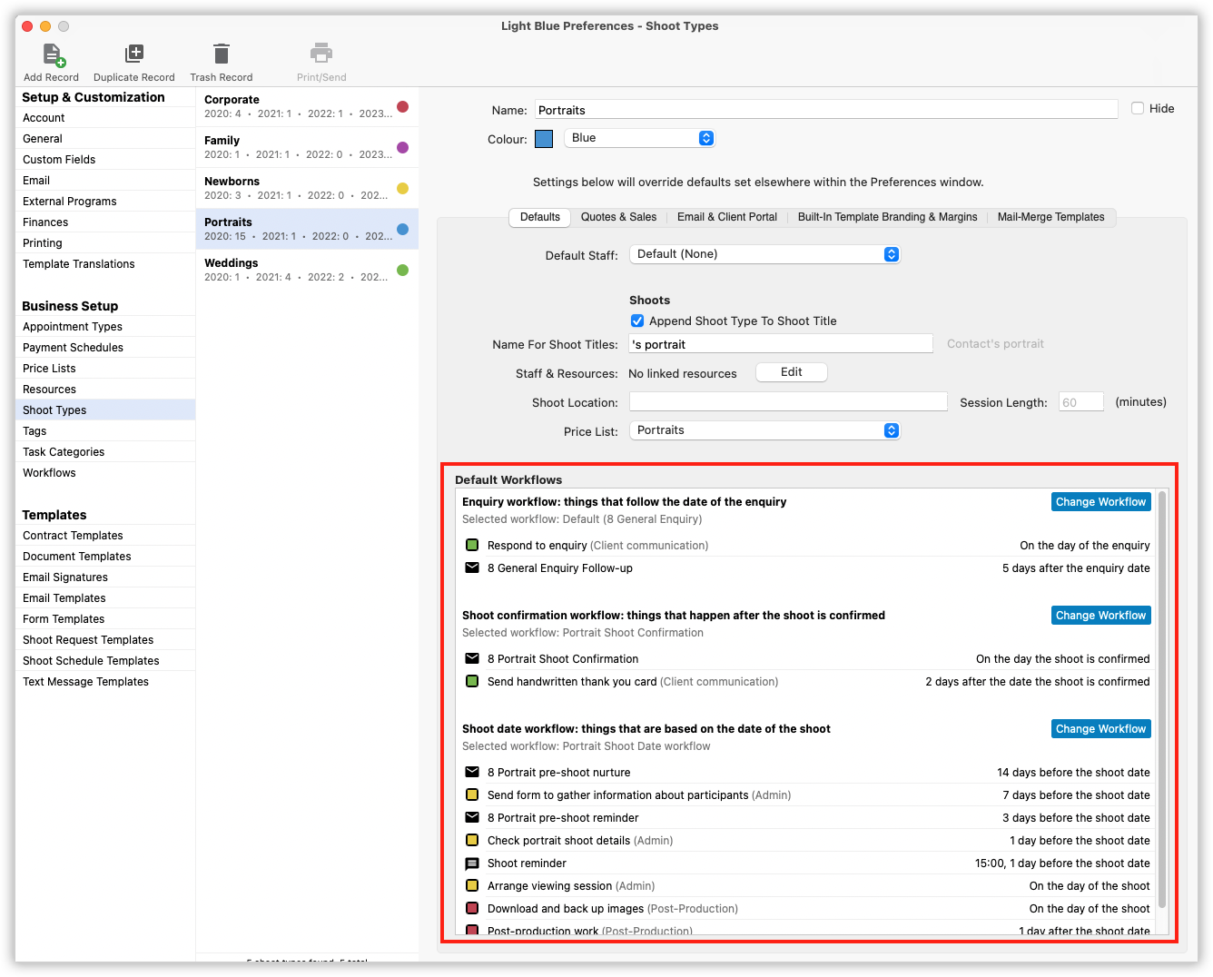
Task: Switch to the Mail-Merge Templates tab
Action: point(1050,217)
